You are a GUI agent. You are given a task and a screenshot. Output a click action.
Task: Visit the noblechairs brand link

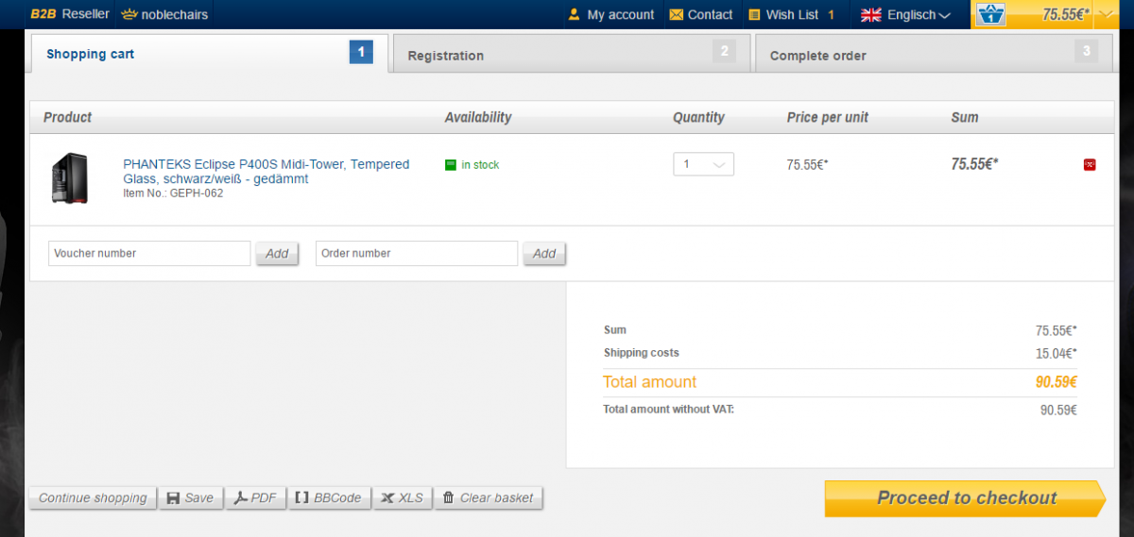pyautogui.click(x=164, y=14)
